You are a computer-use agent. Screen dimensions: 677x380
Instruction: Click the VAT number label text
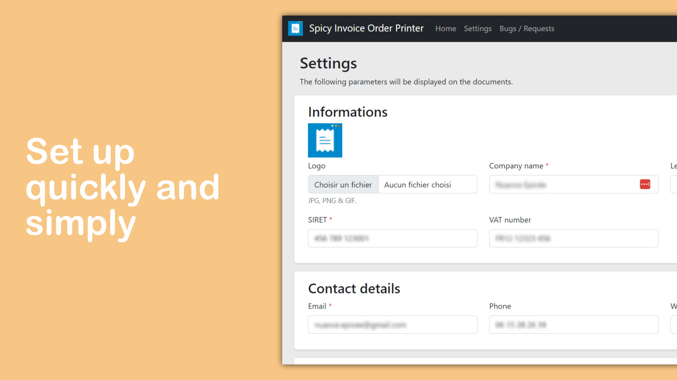[510, 220]
